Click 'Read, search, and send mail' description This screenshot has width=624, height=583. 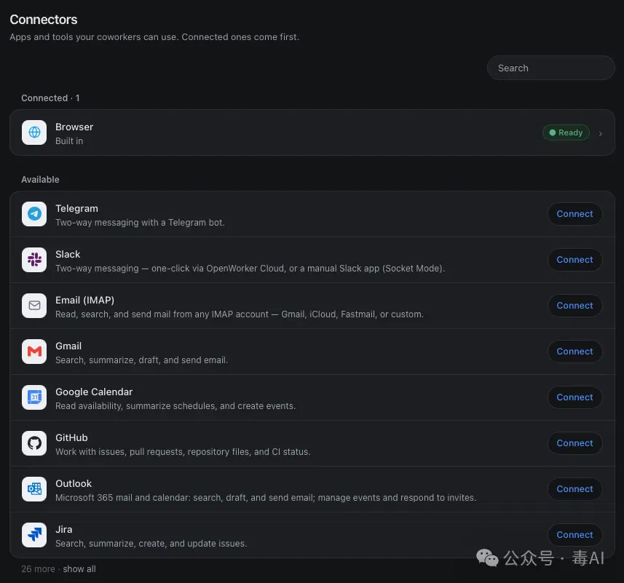tap(240, 314)
